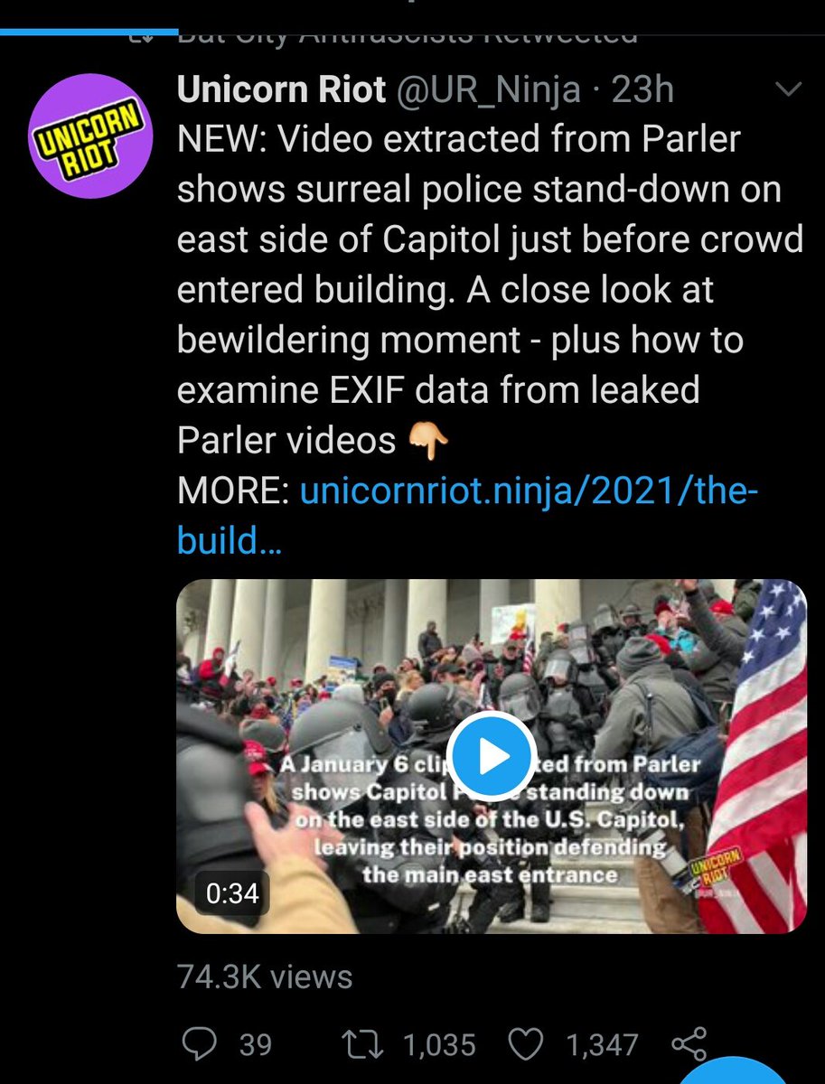Open share options icon

(x=689, y=1043)
